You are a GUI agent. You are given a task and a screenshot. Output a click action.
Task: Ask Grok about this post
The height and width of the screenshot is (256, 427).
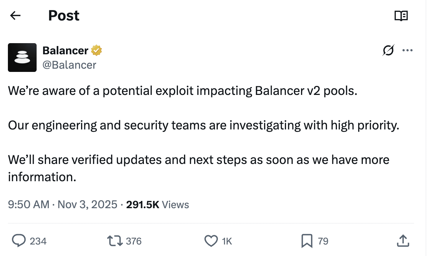click(389, 50)
